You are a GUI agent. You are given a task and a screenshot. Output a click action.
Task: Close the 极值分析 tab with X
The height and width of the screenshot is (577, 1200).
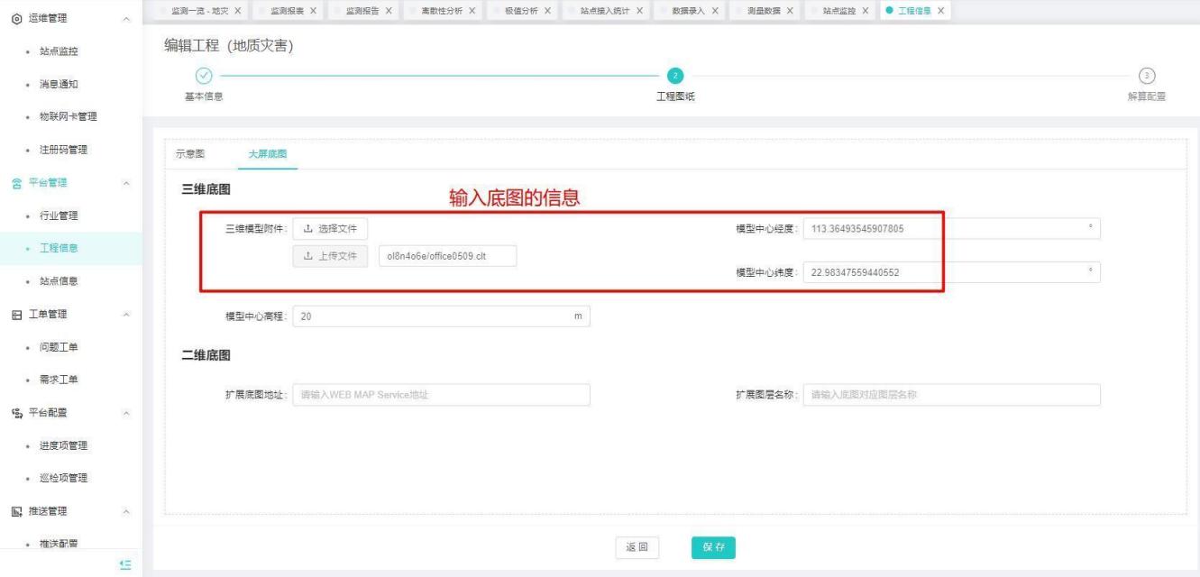coord(548,10)
